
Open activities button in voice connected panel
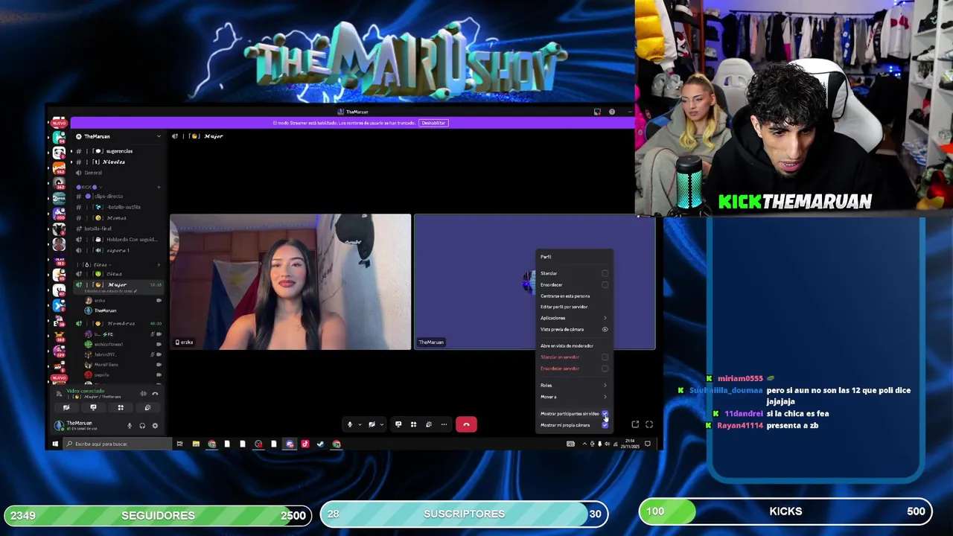120,408
